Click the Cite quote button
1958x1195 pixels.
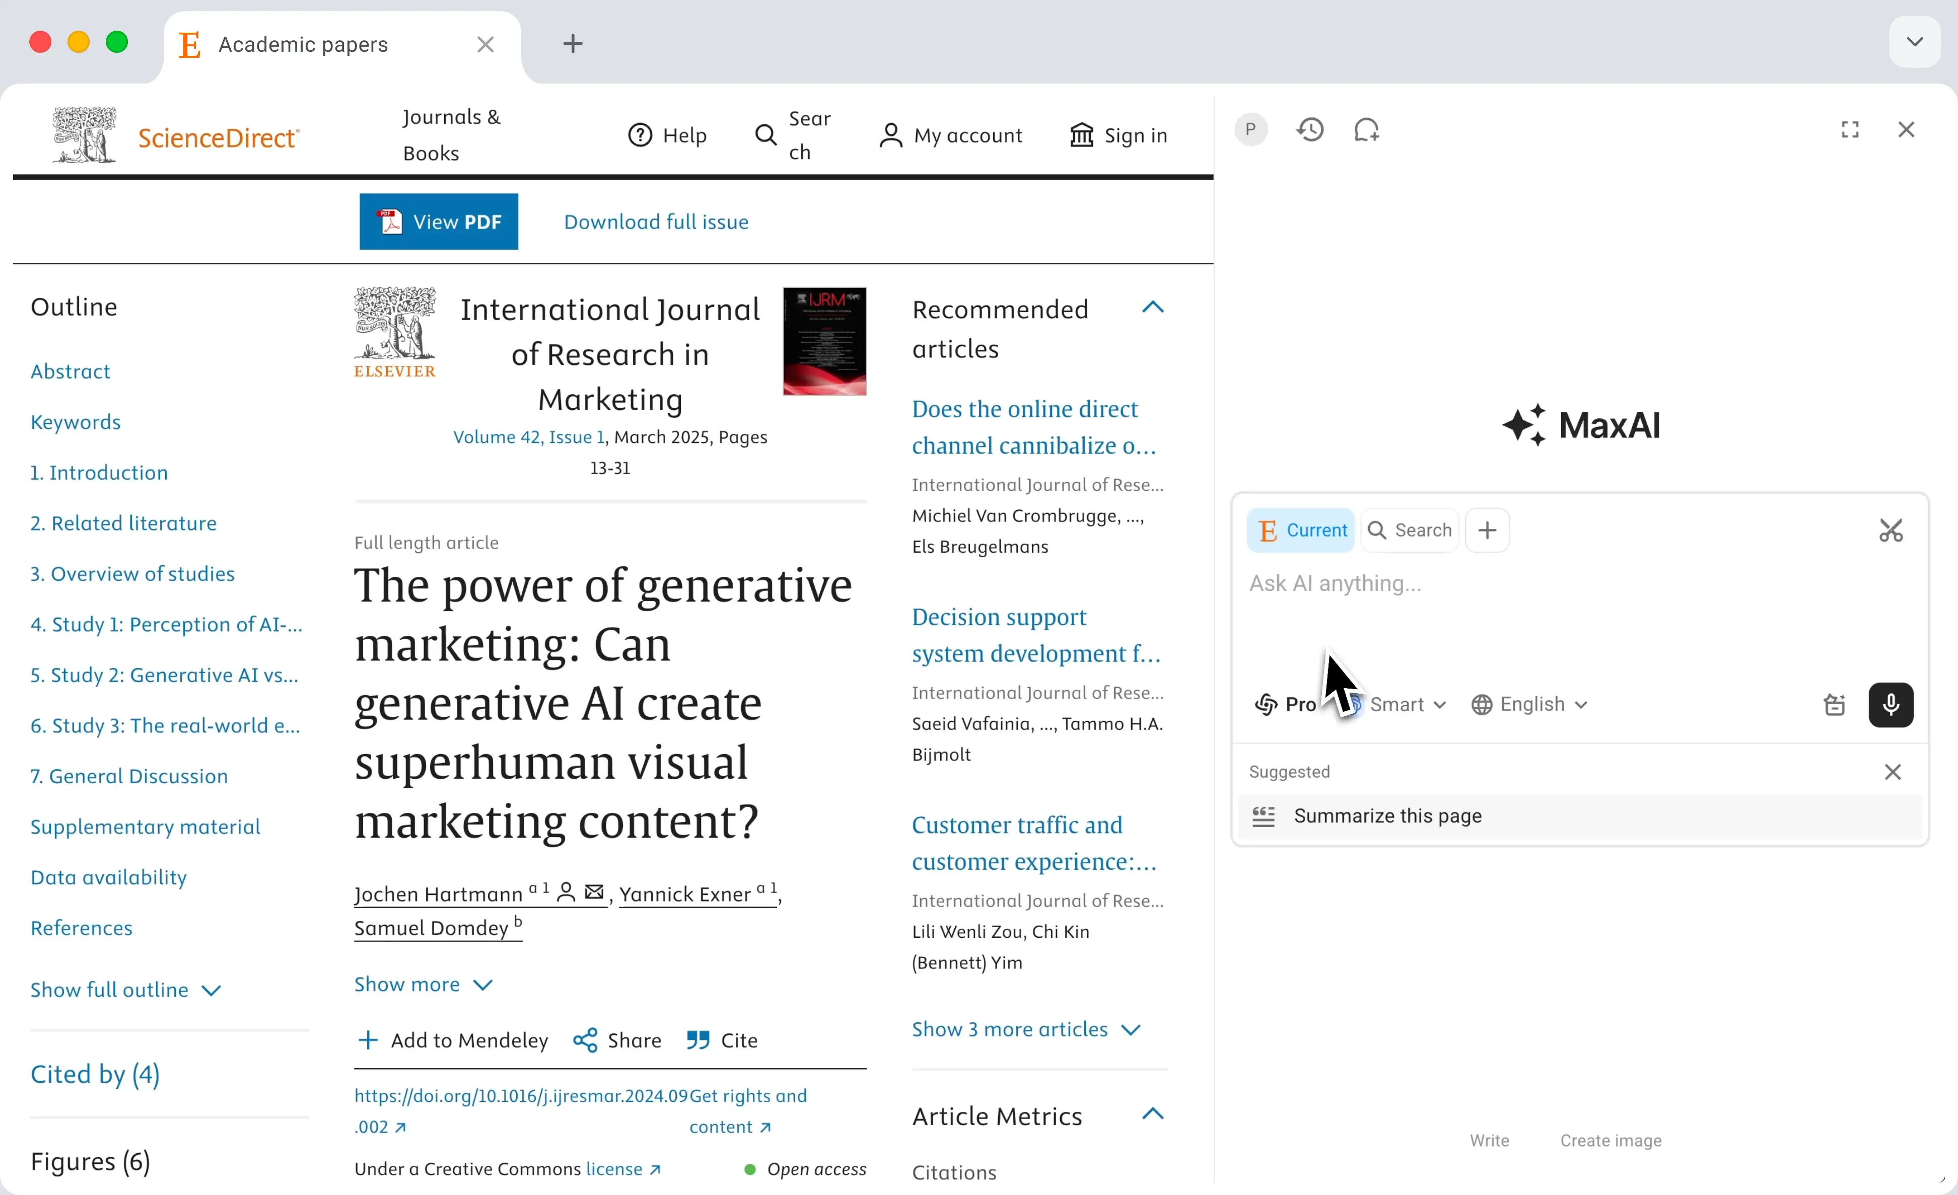(722, 1040)
